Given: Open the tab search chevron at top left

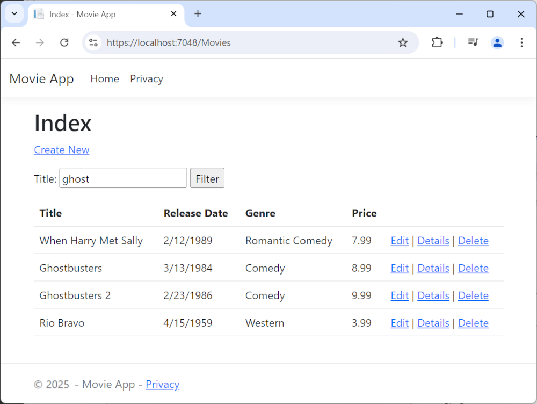Looking at the screenshot, I should coord(14,13).
